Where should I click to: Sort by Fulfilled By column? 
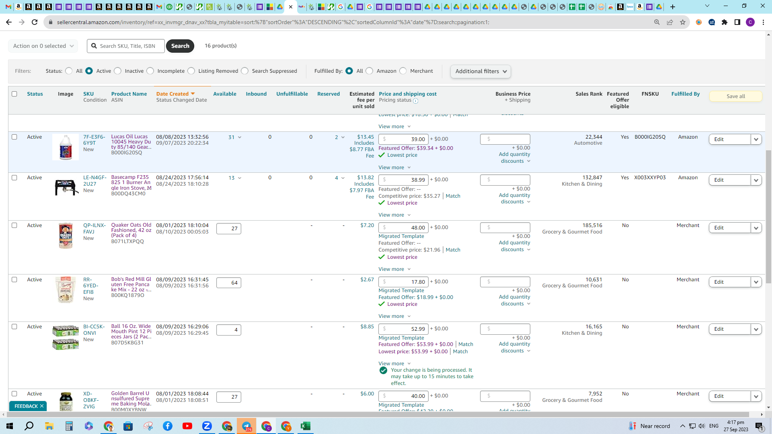click(x=686, y=94)
